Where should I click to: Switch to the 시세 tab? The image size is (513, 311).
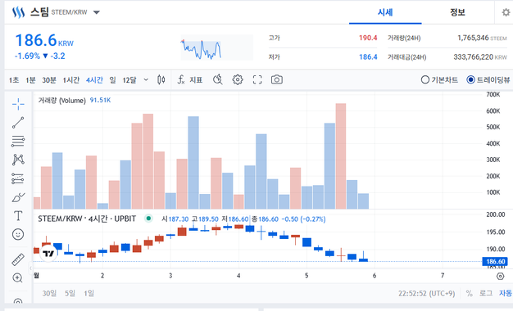[385, 12]
